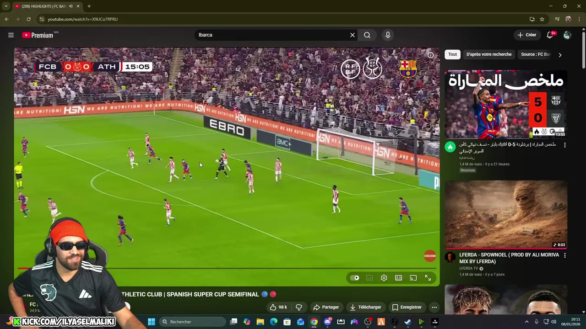Viewport: 586px width, 329px height.
Task: Open the install app icon in the address bar
Action: (x=532, y=19)
